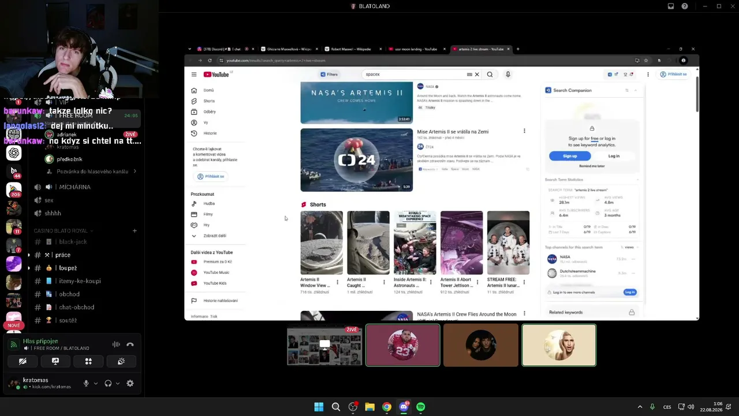Click the YouTube search field

pos(415,75)
